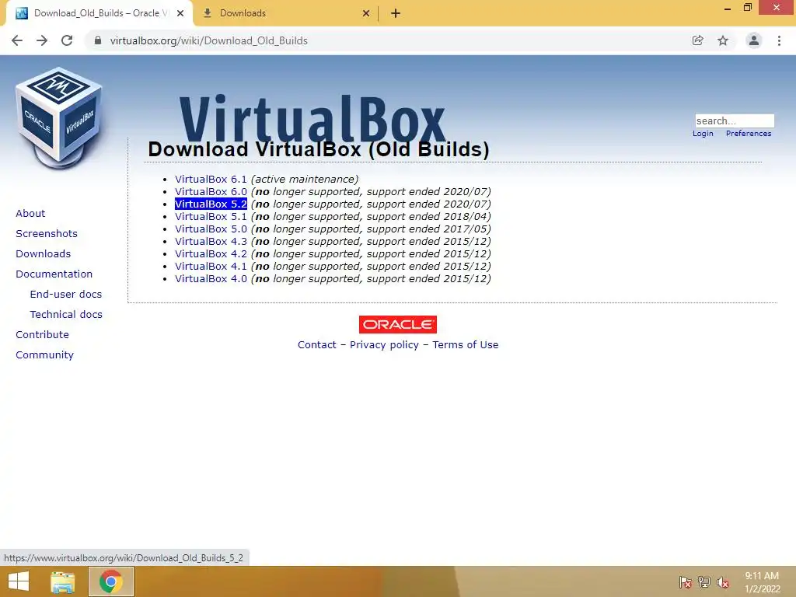Open Technical docs sidebar link
Image resolution: width=796 pixels, height=597 pixels.
click(66, 315)
